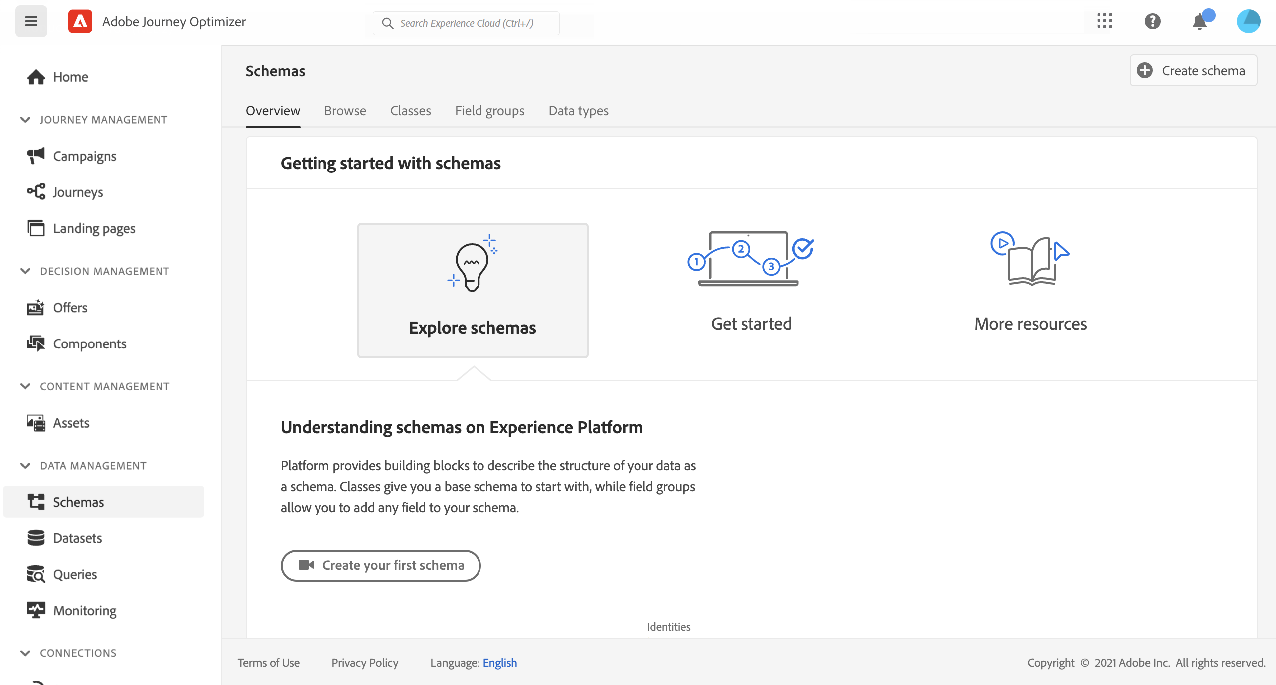Viewport: 1276px width, 685px height.
Task: Go to Campaigns in sidebar
Action: click(x=84, y=156)
